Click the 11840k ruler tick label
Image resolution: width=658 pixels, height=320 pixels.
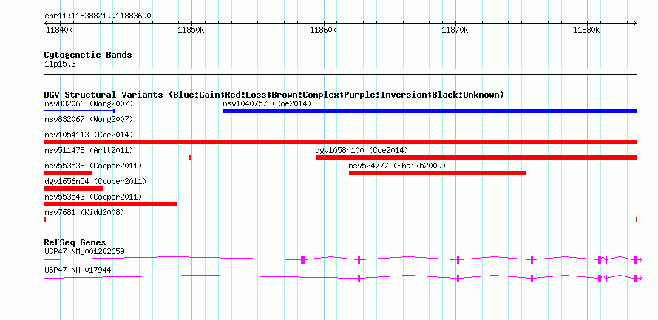(x=58, y=30)
